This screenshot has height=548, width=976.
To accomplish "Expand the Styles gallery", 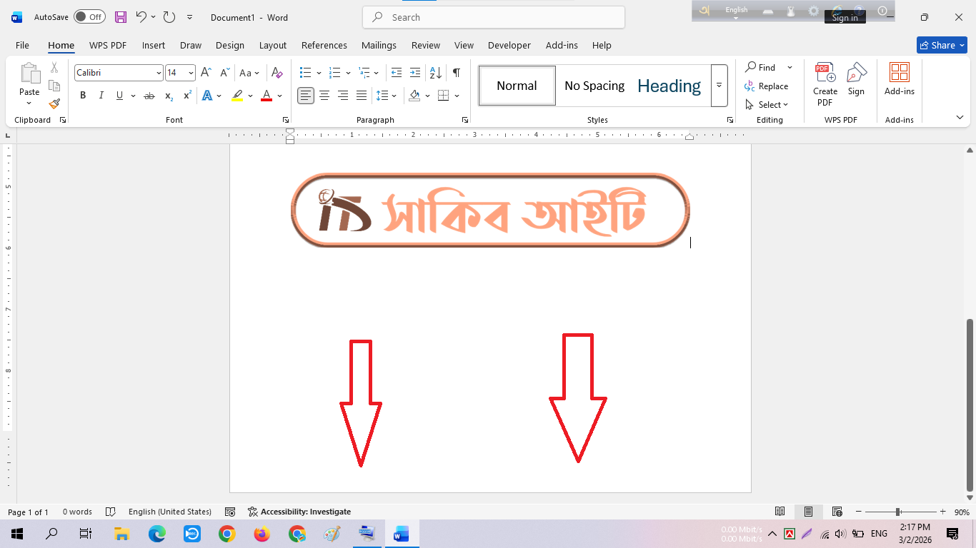I will pos(719,86).
